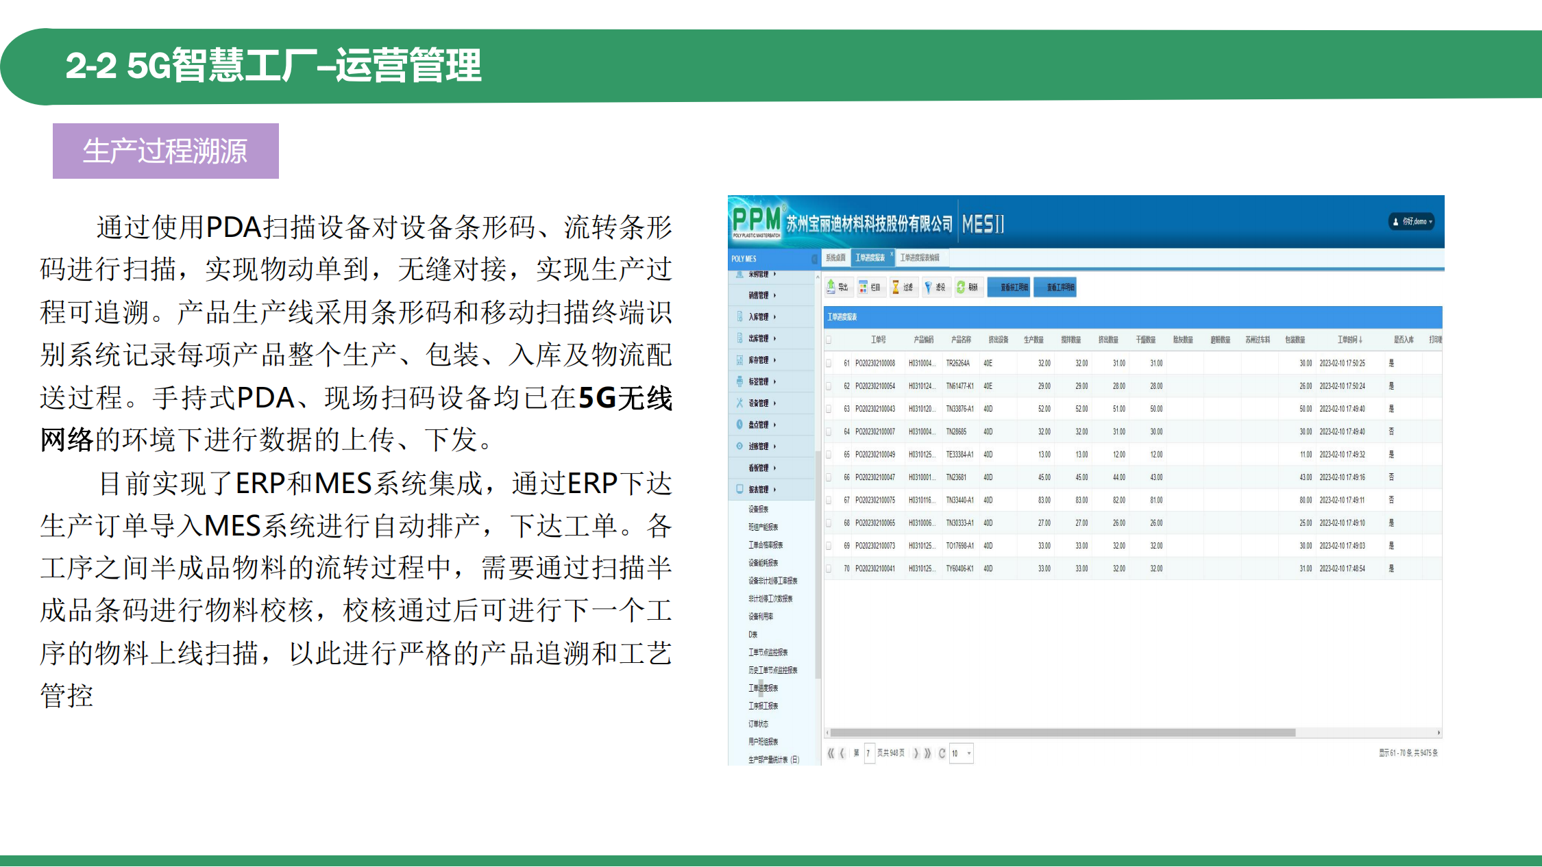
Task: Click the 查看报工明细 button
Action: pos(1009,287)
